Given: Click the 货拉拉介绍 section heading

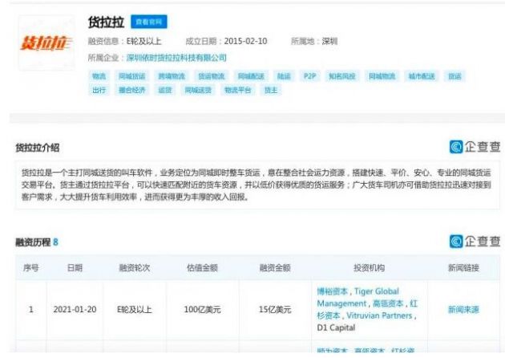Looking at the screenshot, I should point(38,148).
